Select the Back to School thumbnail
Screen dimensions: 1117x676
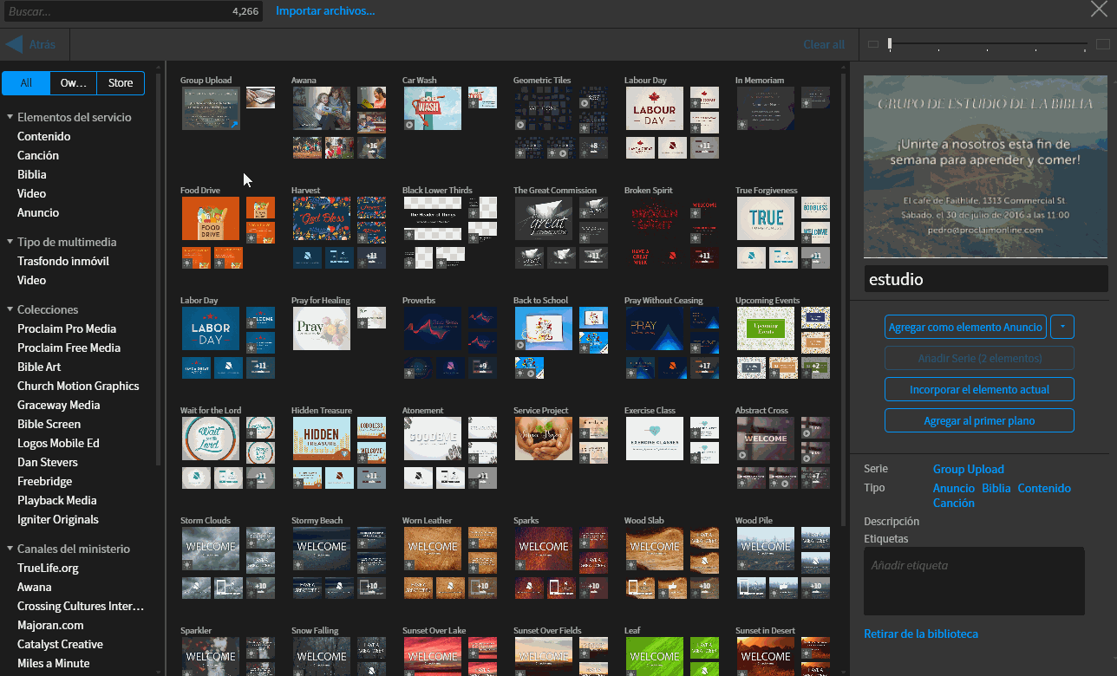pos(544,328)
